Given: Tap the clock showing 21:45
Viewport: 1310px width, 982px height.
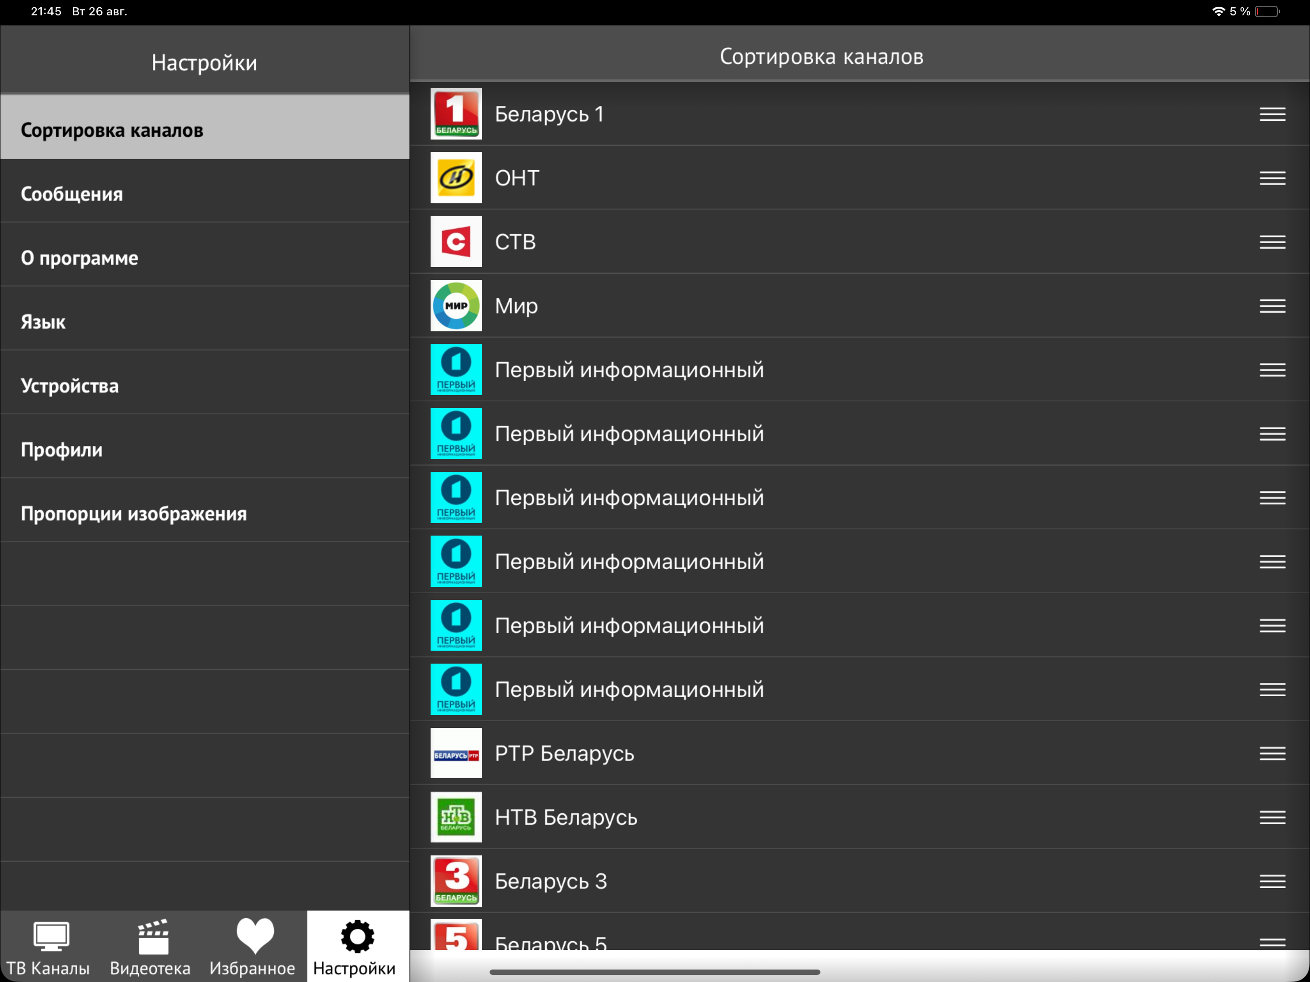Looking at the screenshot, I should (46, 11).
